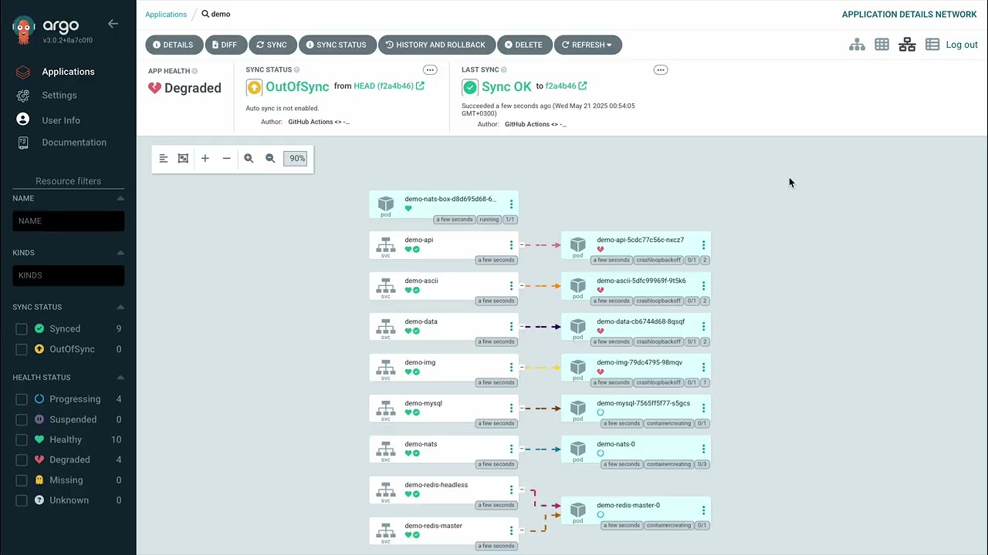Open the REFRESH dropdown
This screenshot has width=988, height=555.
pos(587,45)
